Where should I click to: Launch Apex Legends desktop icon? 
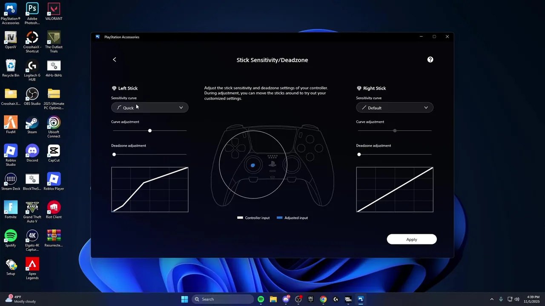pyautogui.click(x=32, y=269)
